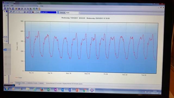This screenshot has width=174, height=98.
Task: Open Outlook from the taskbar
Action: click(x=63, y=90)
